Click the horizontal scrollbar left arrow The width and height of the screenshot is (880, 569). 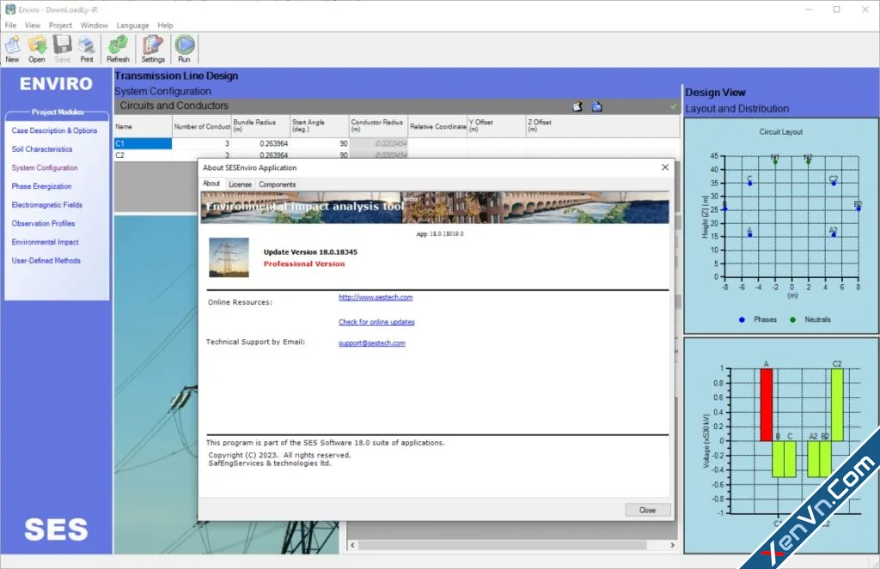[353, 545]
